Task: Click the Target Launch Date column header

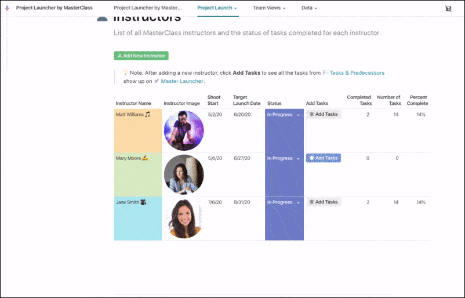Action: 247,100
